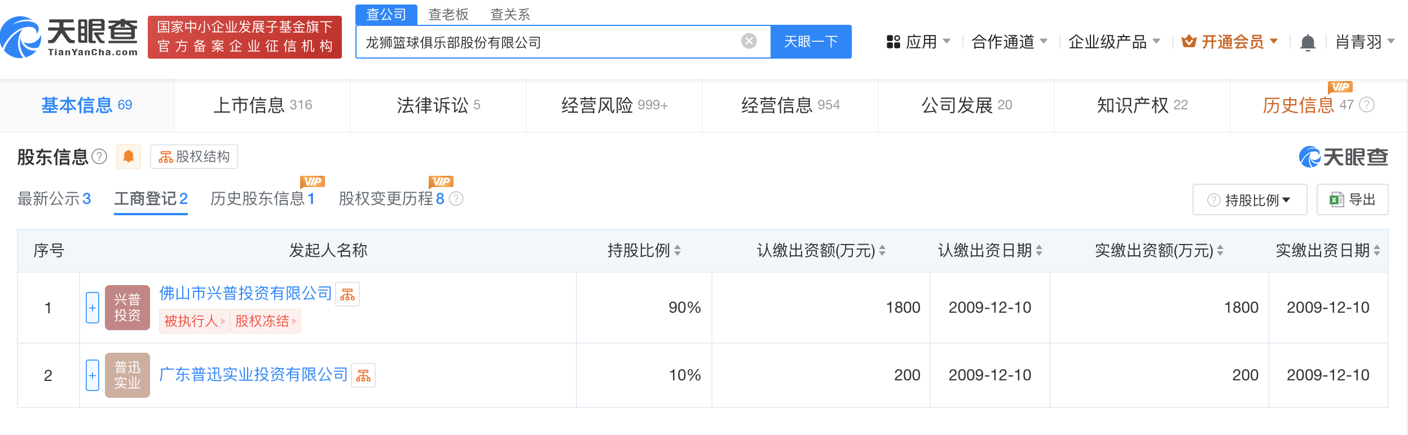Image resolution: width=1408 pixels, height=435 pixels.
Task: Switch to the 法律诉讼 tab
Action: (x=438, y=105)
